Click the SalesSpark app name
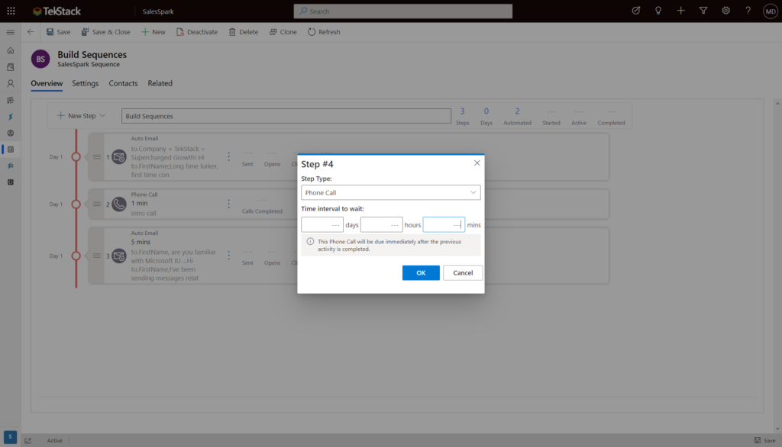Screen dimensions: 782x447 coord(158,11)
